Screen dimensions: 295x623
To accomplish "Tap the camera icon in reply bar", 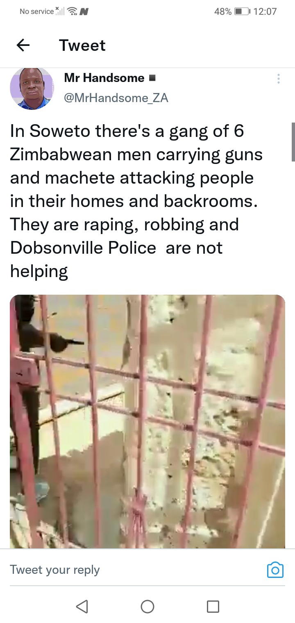I will click(275, 569).
